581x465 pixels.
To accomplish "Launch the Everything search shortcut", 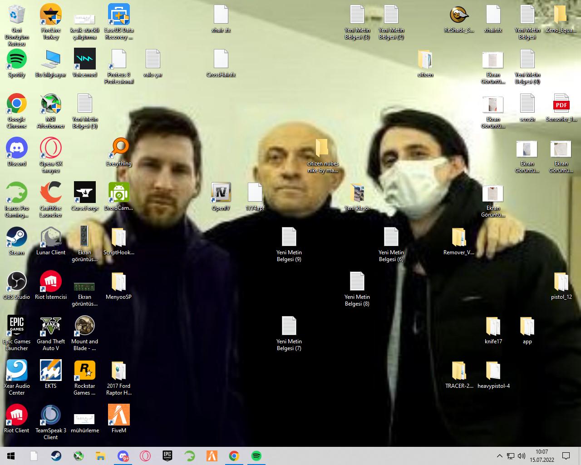I will pos(119,152).
